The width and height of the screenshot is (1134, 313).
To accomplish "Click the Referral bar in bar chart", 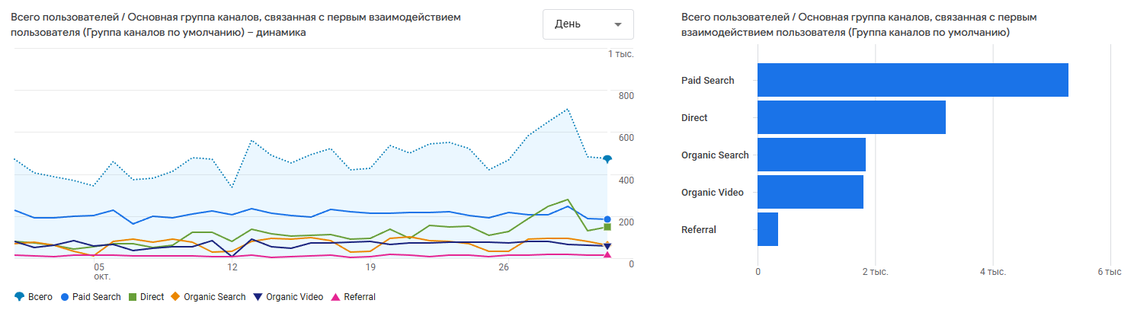I will tap(767, 229).
